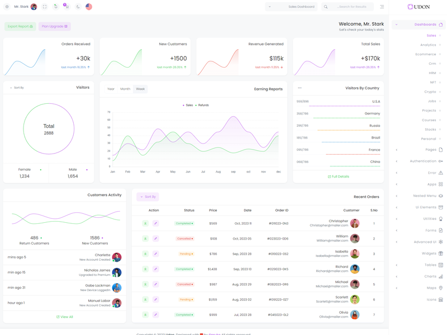Image resolution: width=447 pixels, height=335 pixels.
Task: Open the settings gear icon in header
Action: 7,7
